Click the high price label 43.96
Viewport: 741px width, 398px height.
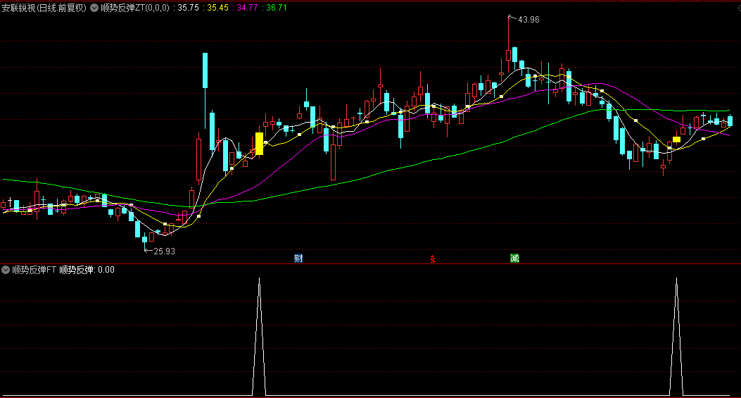pyautogui.click(x=528, y=20)
